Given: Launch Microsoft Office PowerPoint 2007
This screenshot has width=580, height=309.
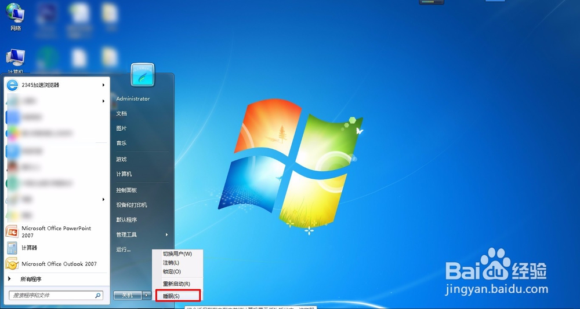Looking at the screenshot, I should coord(56,232).
